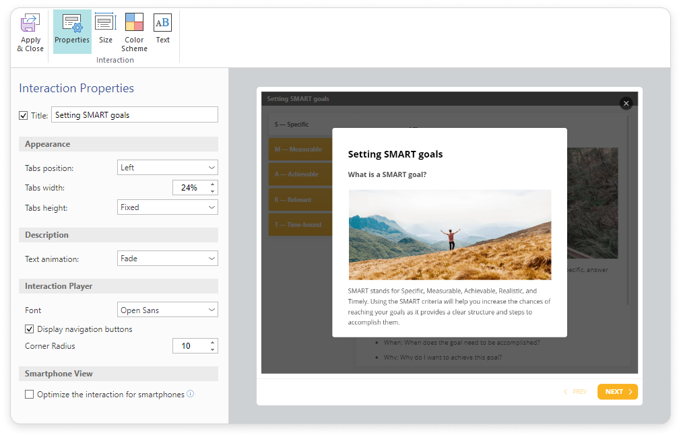Image resolution: width=681 pixels, height=437 pixels.
Task: Expand the Tabs position dropdown
Action: 168,168
